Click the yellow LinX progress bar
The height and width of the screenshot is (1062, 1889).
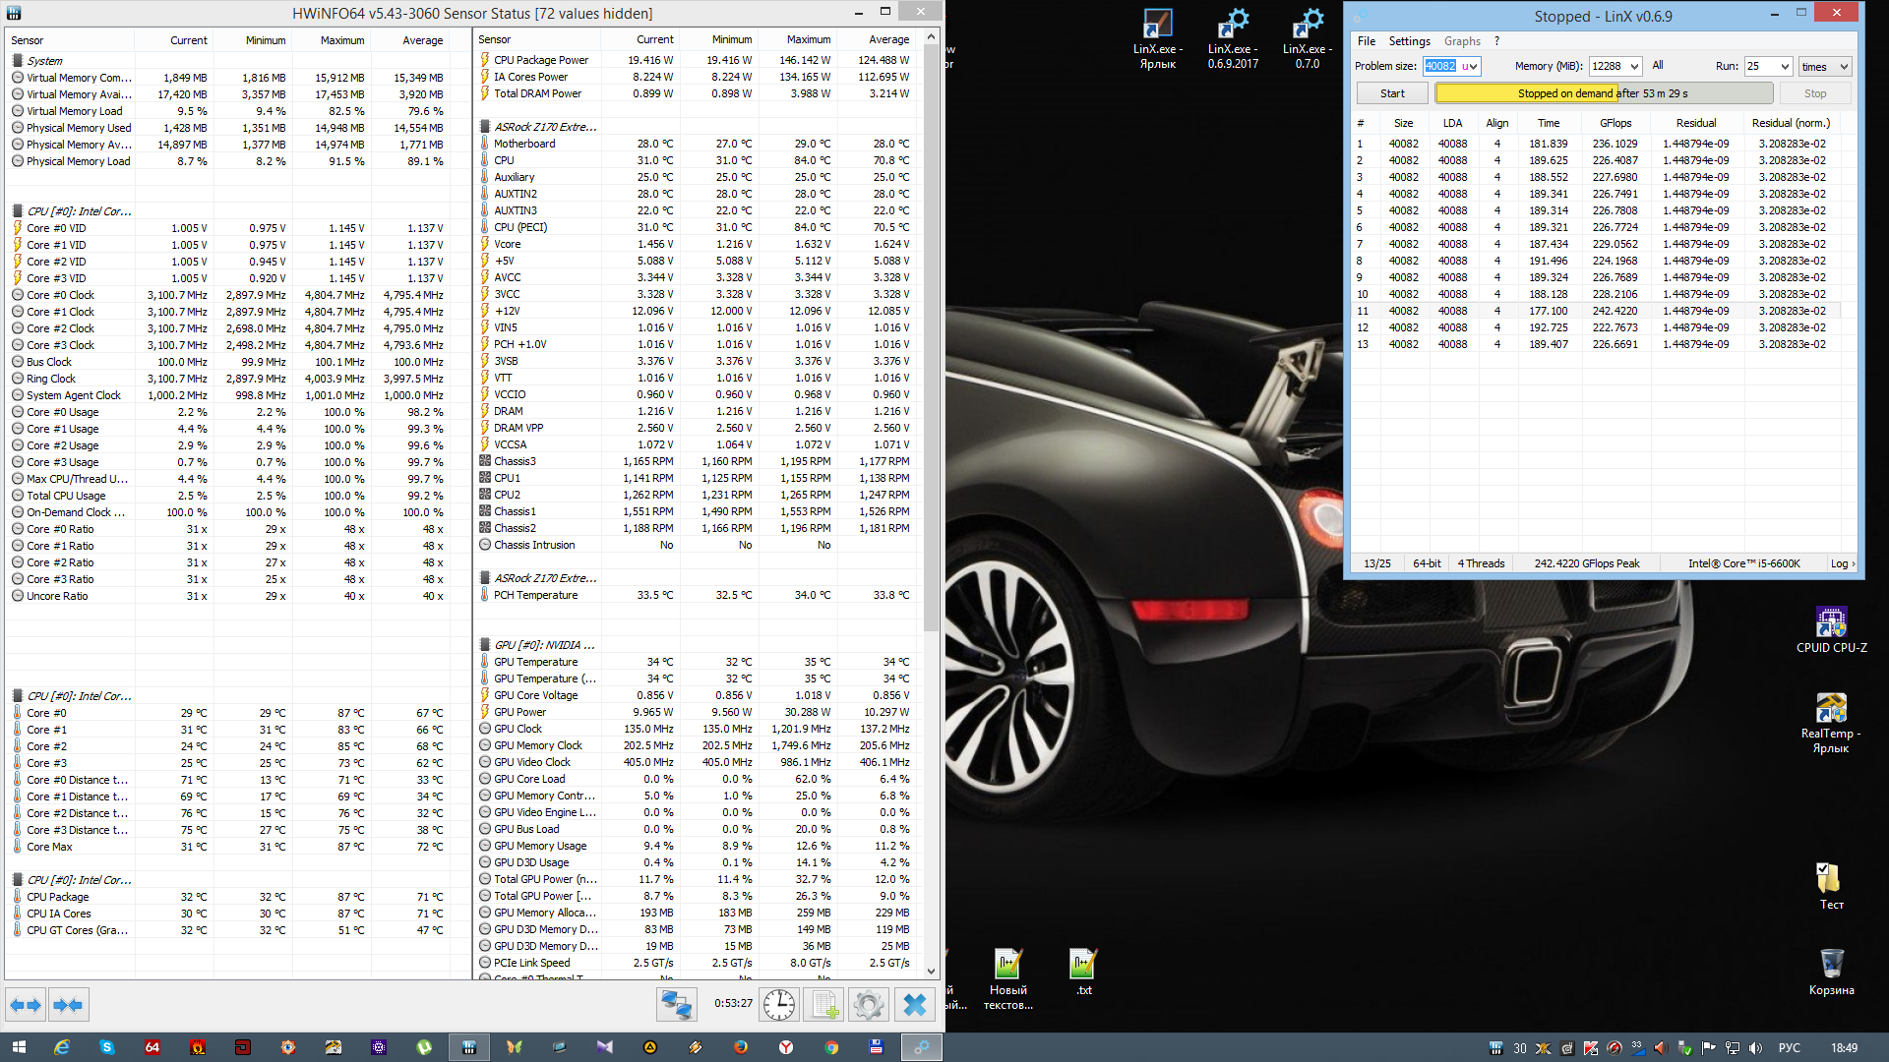[x=1525, y=93]
